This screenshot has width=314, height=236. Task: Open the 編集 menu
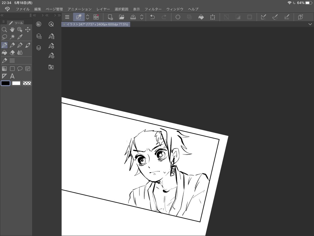(x=38, y=9)
